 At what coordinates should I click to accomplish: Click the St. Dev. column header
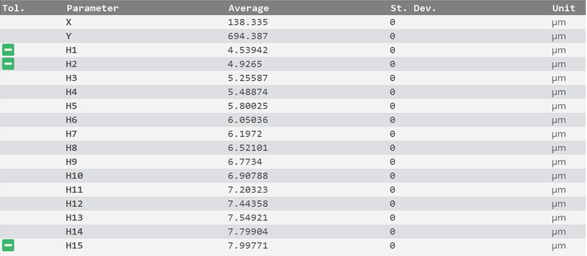click(413, 8)
